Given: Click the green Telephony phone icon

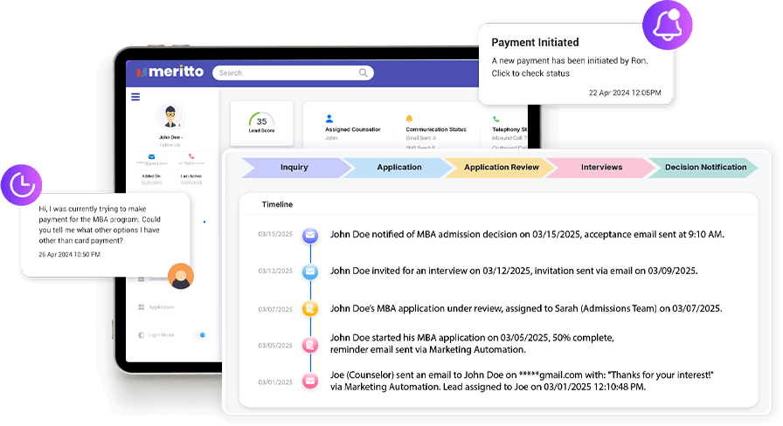Looking at the screenshot, I should pos(495,120).
